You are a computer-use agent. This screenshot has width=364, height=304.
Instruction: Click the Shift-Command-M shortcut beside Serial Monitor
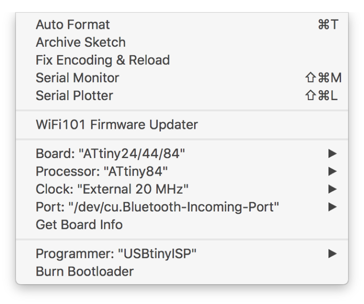coord(323,78)
